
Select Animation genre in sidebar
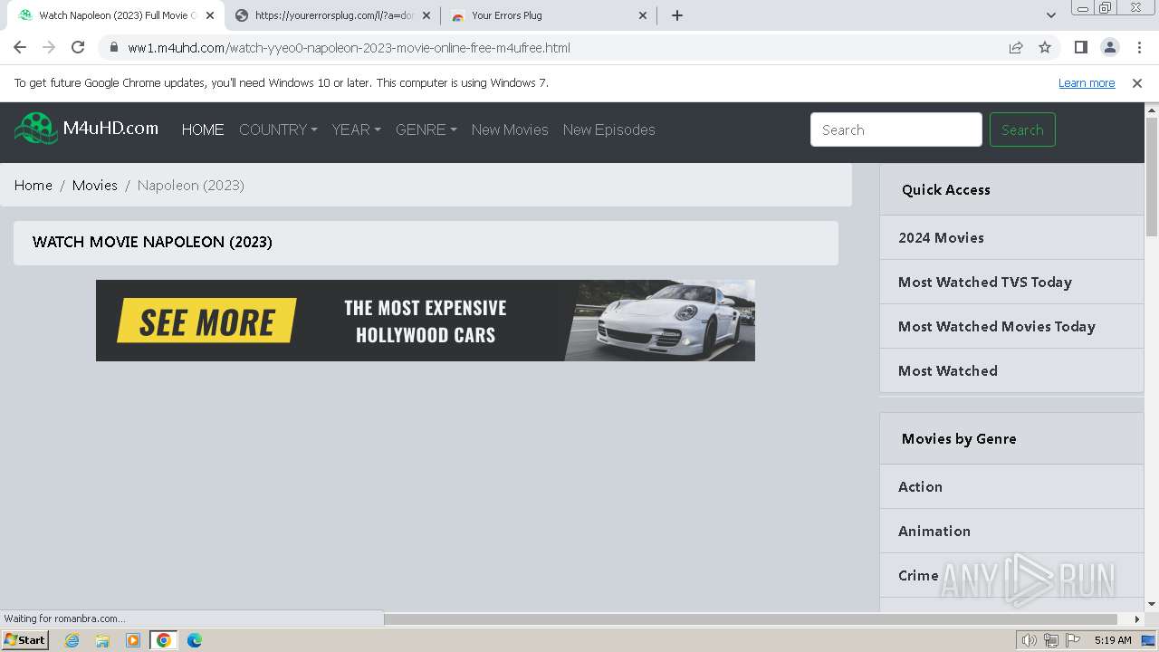point(1011,531)
